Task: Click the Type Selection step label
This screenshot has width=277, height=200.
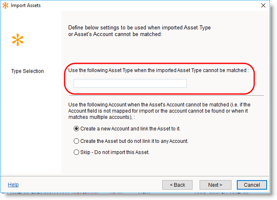Action: point(27,71)
